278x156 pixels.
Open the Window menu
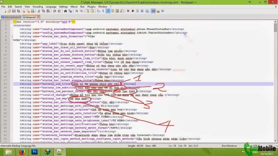[x=103, y=7]
